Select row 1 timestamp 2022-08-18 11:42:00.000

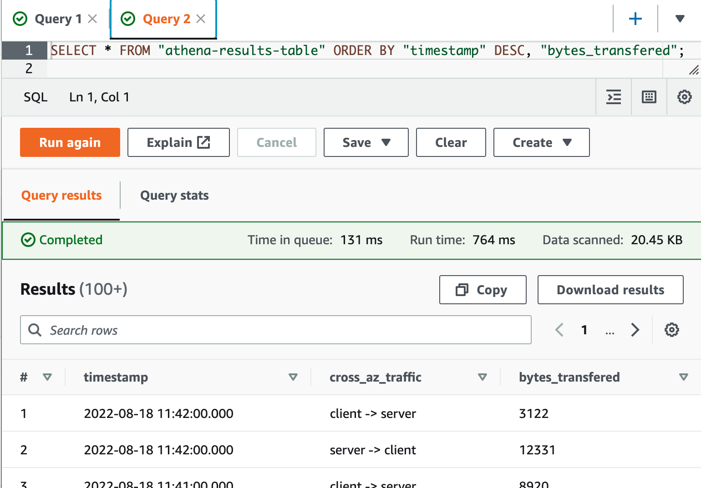pyautogui.click(x=158, y=413)
